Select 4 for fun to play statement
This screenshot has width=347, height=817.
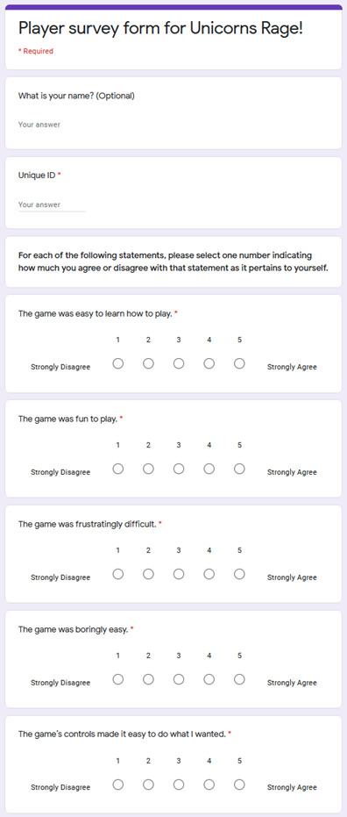209,469
